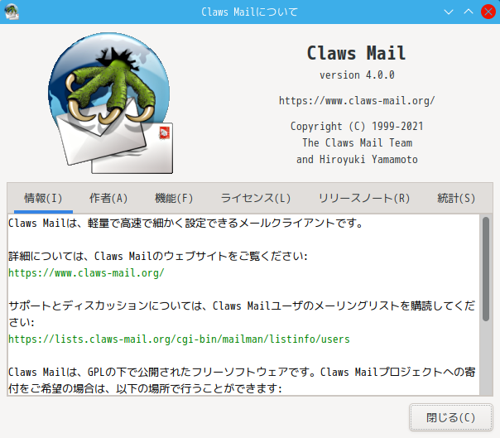
Task: Open the green www.claws-mail.org link
Action: pyautogui.click(x=86, y=273)
